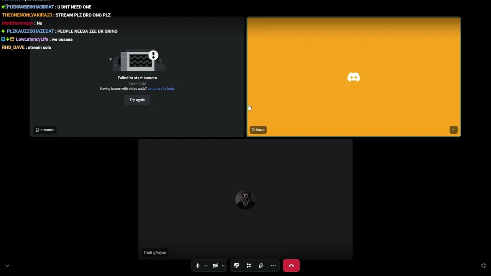
Task: Click the blue badge before LowLatencyLife
Action: click(x=3, y=39)
